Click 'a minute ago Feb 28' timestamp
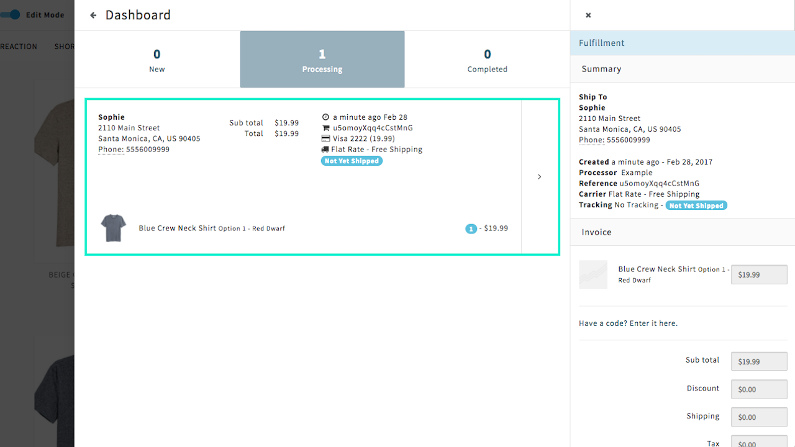Viewport: 795px width, 447px height. tap(370, 117)
